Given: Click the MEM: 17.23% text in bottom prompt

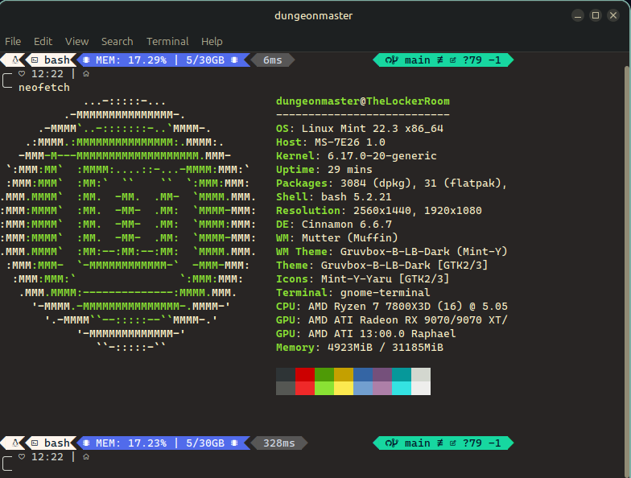Looking at the screenshot, I should coord(131,443).
